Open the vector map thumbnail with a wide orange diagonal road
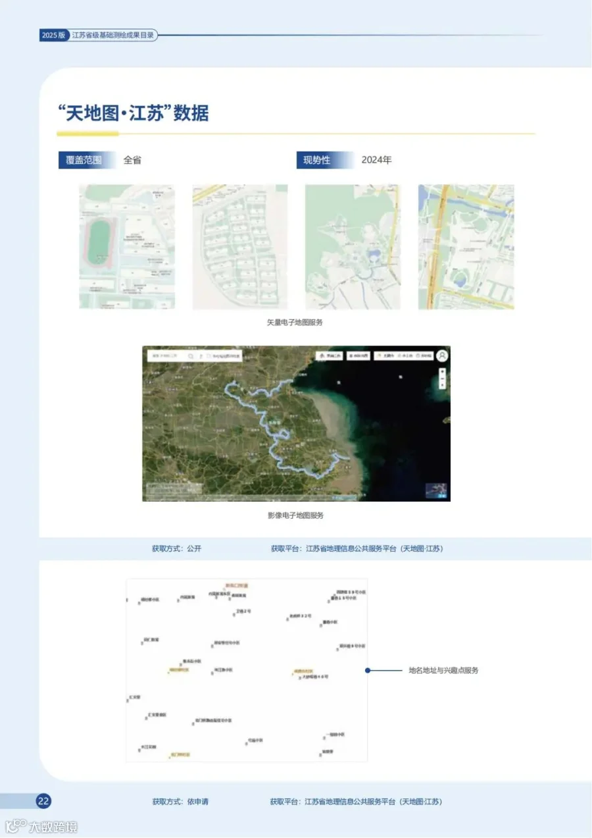The width and height of the screenshot is (592, 838). 466,247
